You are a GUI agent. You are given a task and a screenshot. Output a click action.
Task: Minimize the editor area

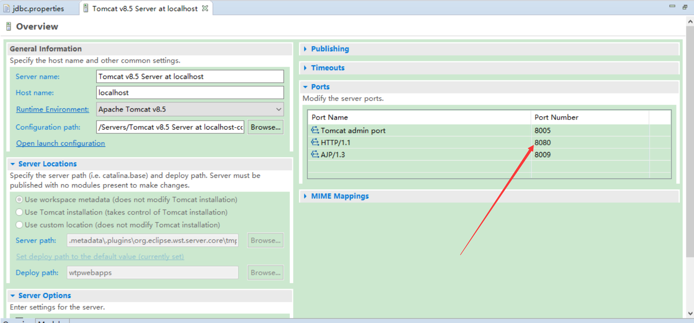pyautogui.click(x=672, y=6)
